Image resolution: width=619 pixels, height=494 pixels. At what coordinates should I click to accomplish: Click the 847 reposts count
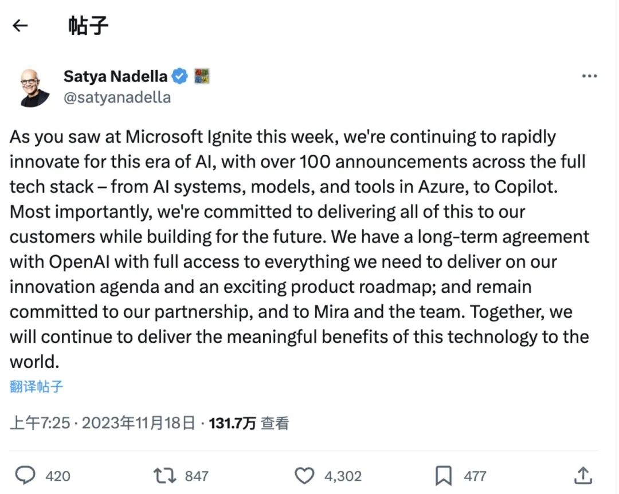197,476
